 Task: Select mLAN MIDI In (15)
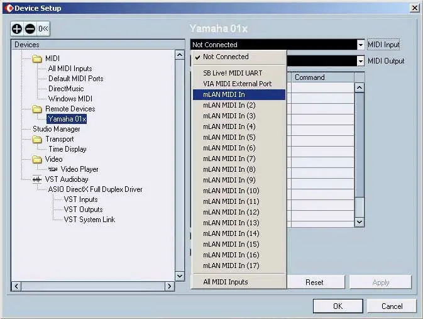(239, 244)
